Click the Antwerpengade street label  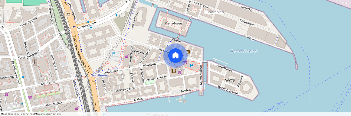tap(156, 79)
